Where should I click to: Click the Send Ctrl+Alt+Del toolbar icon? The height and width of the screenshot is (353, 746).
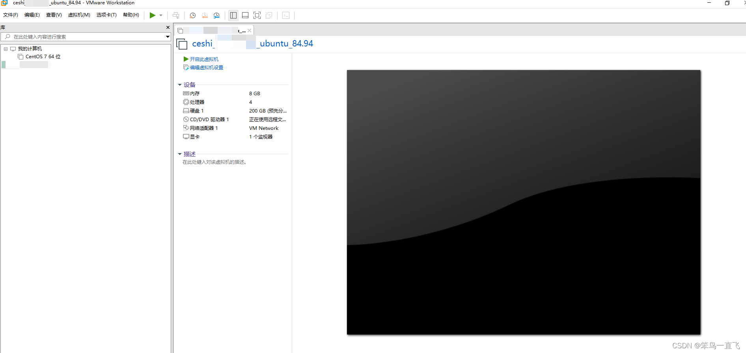click(176, 15)
